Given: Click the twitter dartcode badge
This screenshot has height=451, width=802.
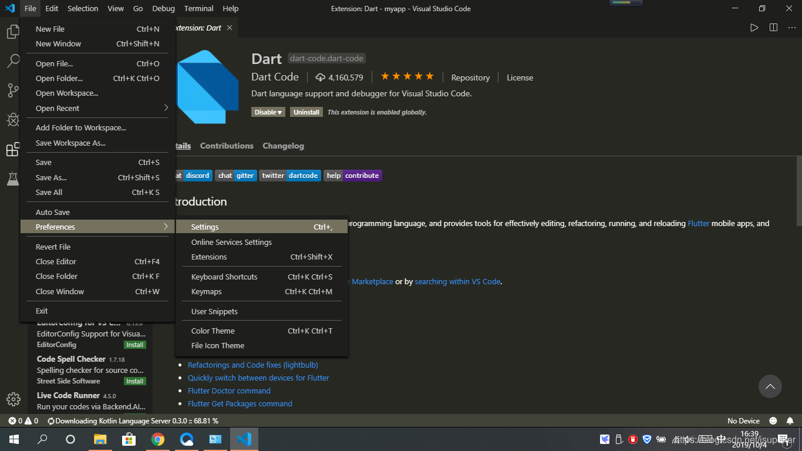Looking at the screenshot, I should pyautogui.click(x=290, y=176).
